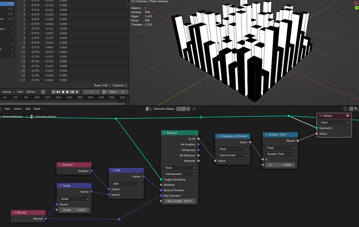359x227 pixels.
Task: Open the node editor overlays icon
Action: coord(356,109)
